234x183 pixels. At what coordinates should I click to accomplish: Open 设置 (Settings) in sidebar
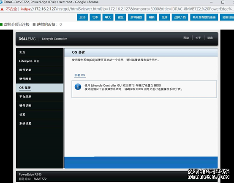pos(40,114)
